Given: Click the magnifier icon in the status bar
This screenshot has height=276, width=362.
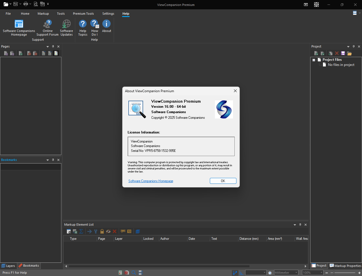Looking at the screenshot, I should [133, 273].
